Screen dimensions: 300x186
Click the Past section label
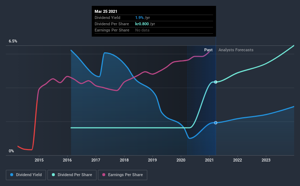pos(208,50)
